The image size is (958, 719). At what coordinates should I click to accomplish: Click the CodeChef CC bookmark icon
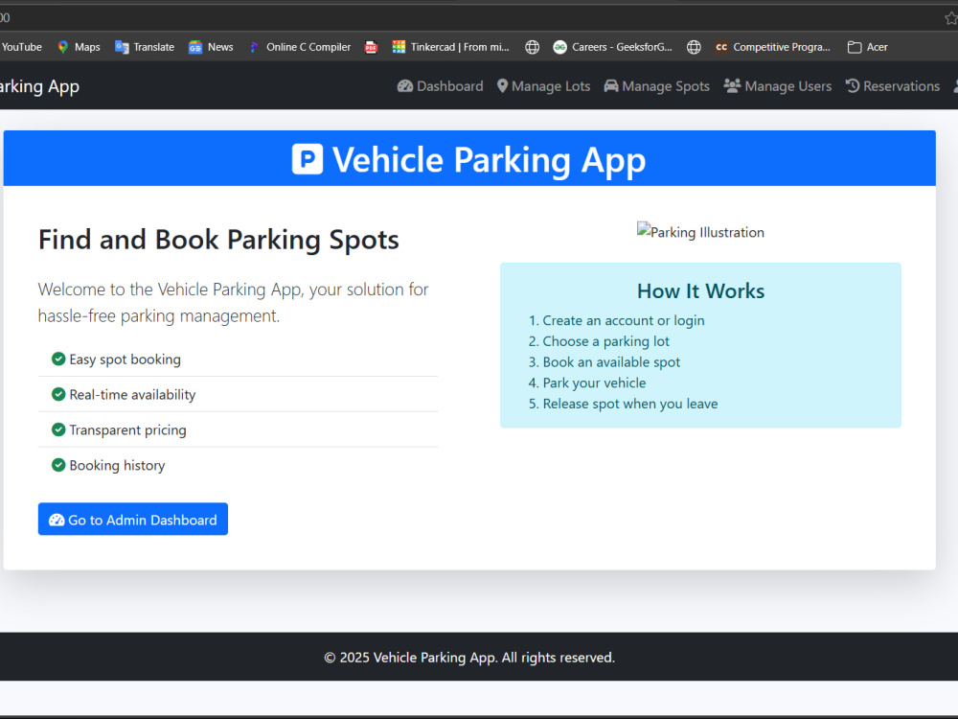(721, 47)
